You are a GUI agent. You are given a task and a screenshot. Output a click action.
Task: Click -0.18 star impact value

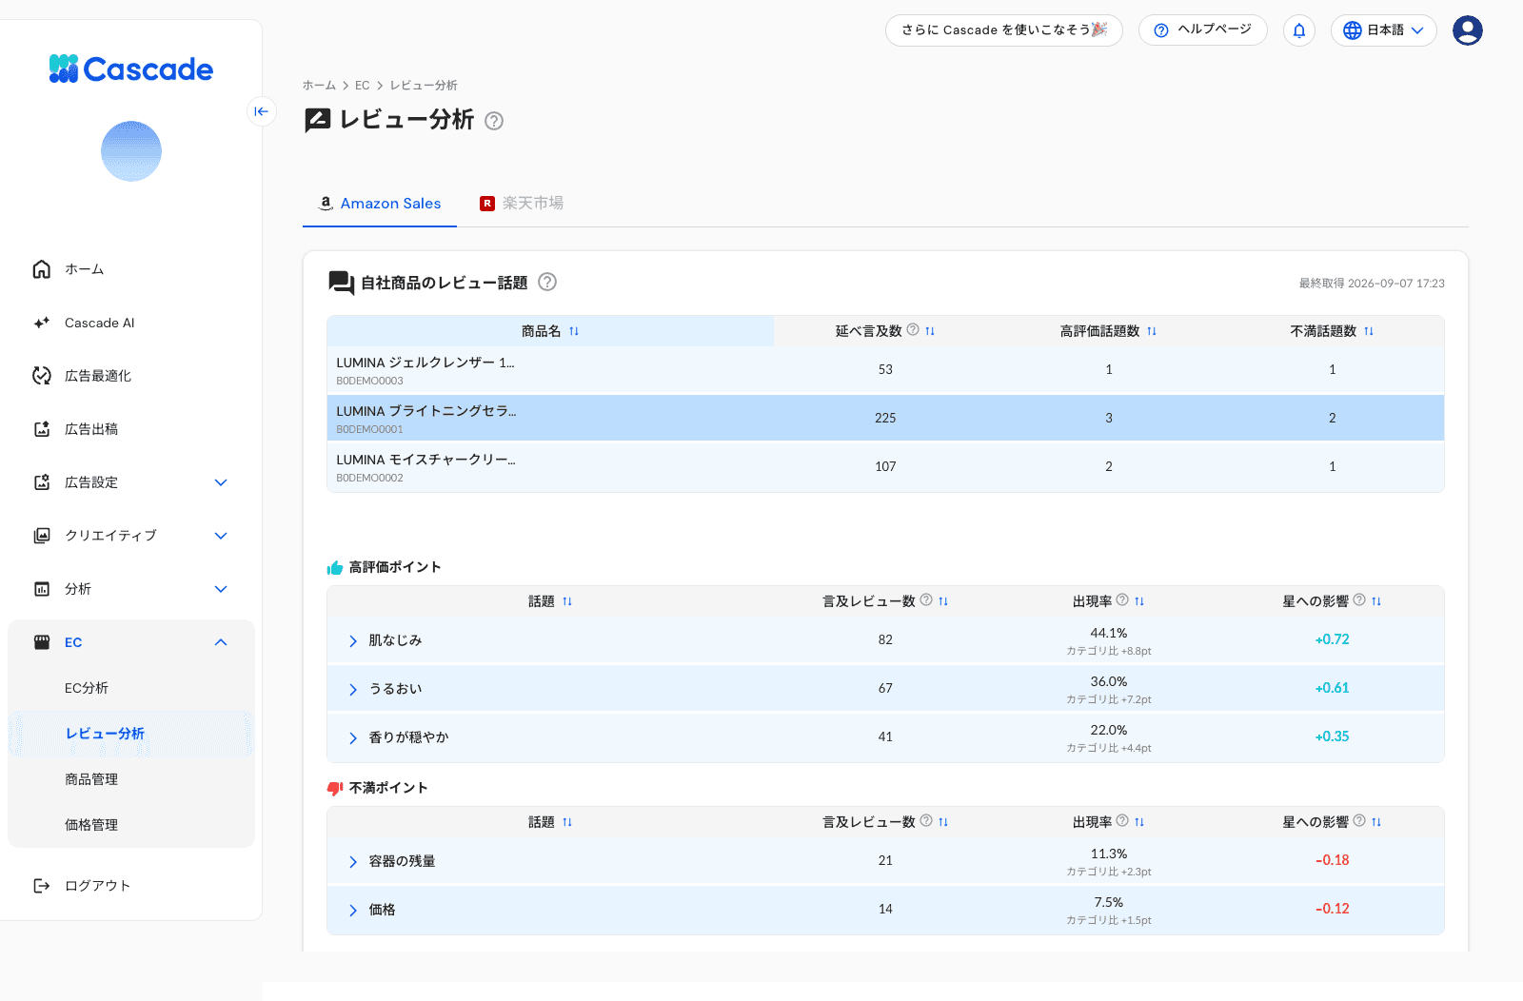click(1332, 860)
